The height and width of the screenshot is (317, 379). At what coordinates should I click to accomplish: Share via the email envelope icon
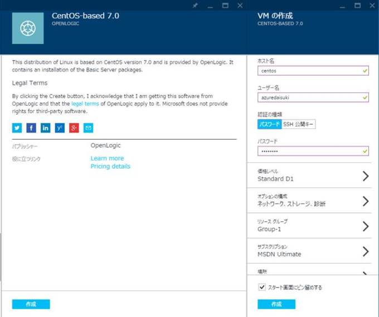(88, 128)
